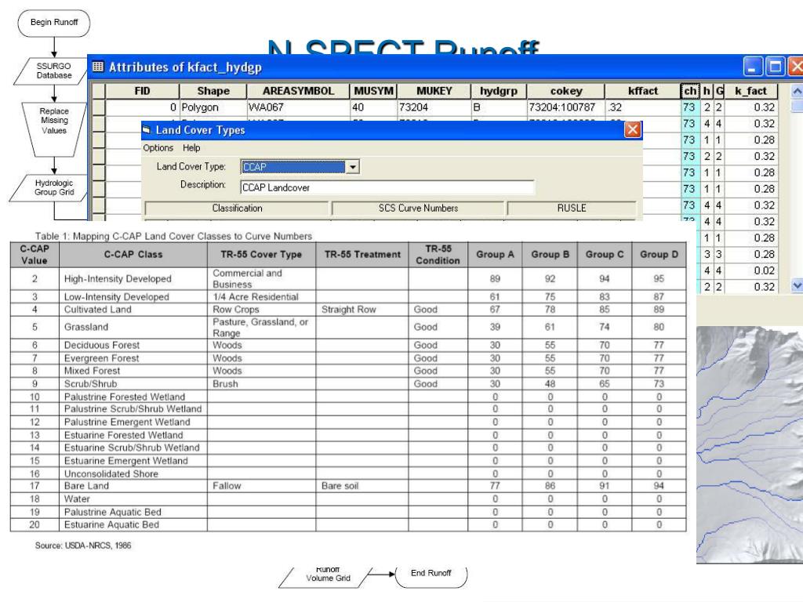803x602 pixels.
Task: Click the Classification column header
Action: [237, 209]
